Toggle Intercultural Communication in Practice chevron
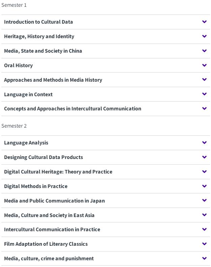Image resolution: width=211 pixels, height=267 pixels. pos(204,229)
